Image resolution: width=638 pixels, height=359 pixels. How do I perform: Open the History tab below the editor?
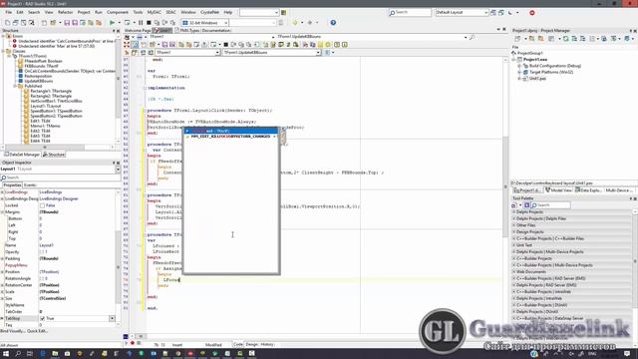tap(267, 344)
